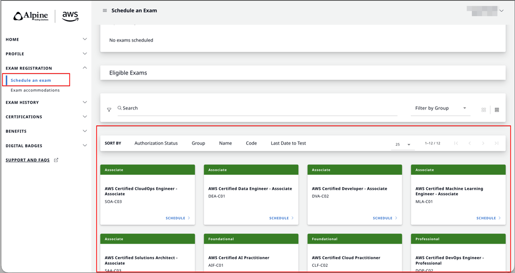Schedule the Data Engineer DEA-C01 exam
This screenshot has height=273, width=515.
282,218
